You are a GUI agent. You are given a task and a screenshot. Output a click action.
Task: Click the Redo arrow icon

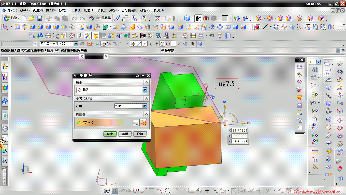point(82,18)
